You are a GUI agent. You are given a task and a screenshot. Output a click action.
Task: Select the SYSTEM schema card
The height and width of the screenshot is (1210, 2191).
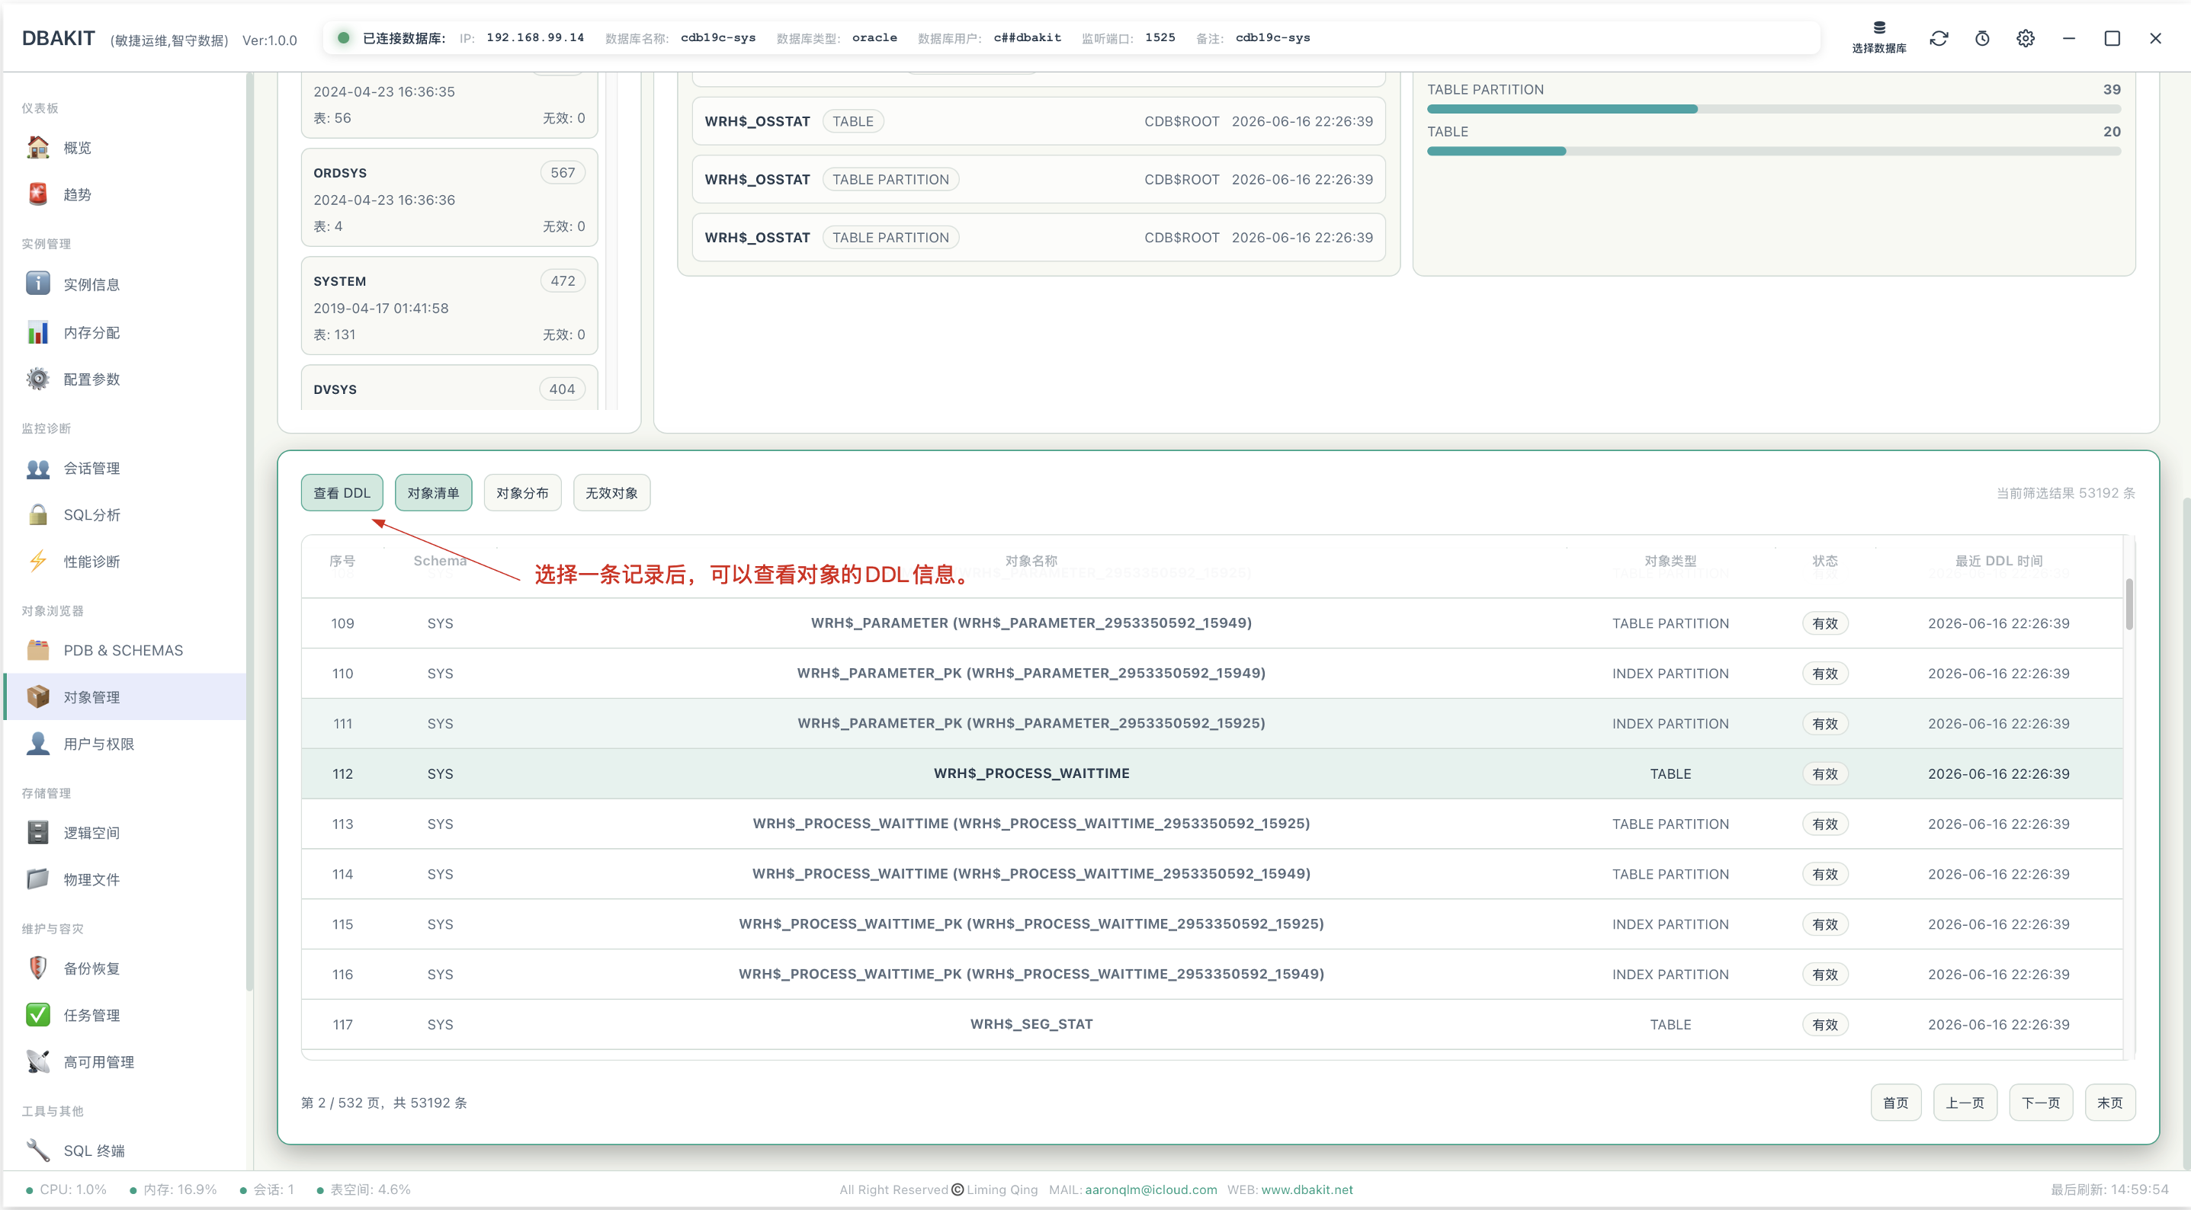tap(449, 306)
